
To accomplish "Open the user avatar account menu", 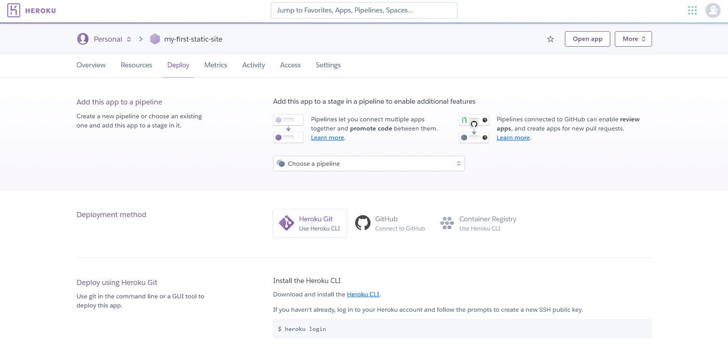I will pos(712,10).
